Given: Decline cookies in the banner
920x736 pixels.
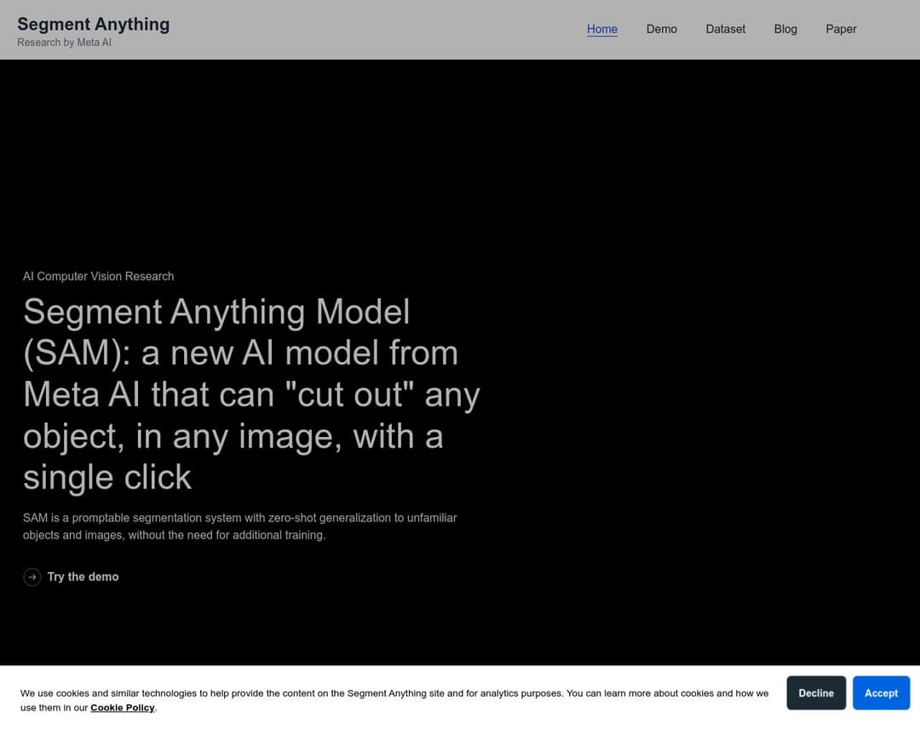Looking at the screenshot, I should click(x=816, y=693).
